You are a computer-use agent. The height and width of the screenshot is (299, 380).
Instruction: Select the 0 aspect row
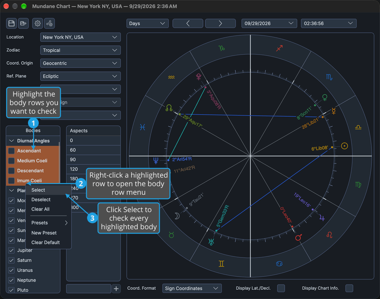click(94, 140)
